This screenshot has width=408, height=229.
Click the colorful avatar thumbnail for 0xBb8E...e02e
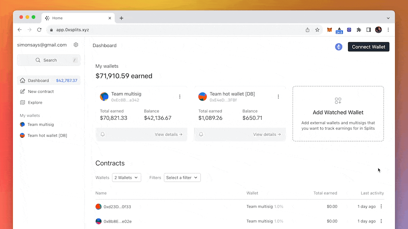tap(98, 221)
